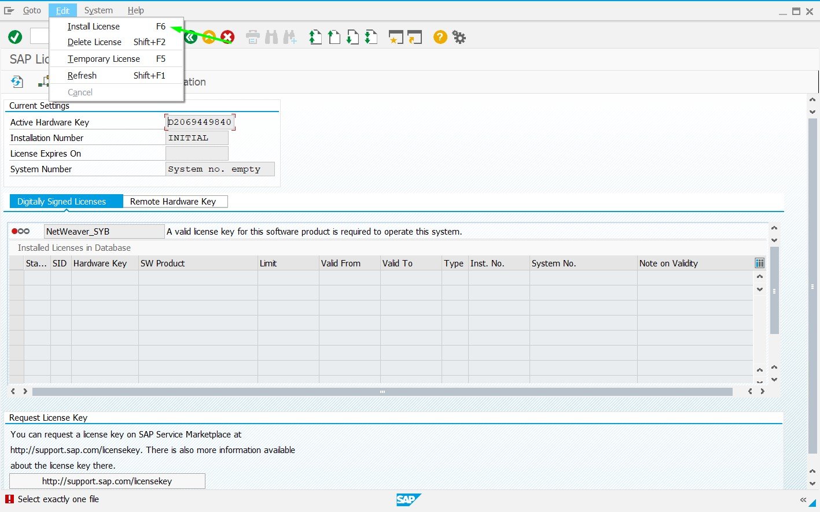Click the SW Product column header
The height and width of the screenshot is (512, 820).
click(198, 263)
